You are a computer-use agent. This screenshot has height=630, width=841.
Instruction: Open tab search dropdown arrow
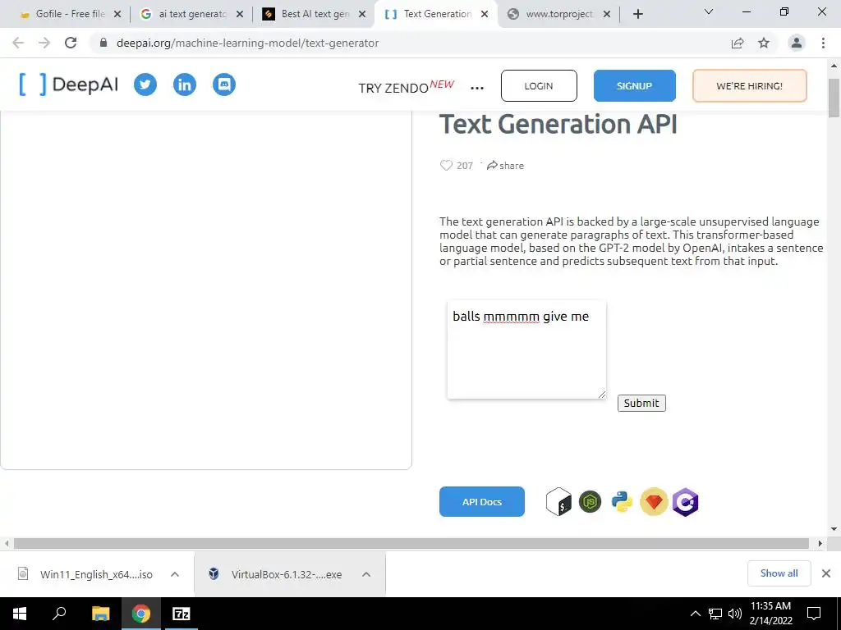709,11
